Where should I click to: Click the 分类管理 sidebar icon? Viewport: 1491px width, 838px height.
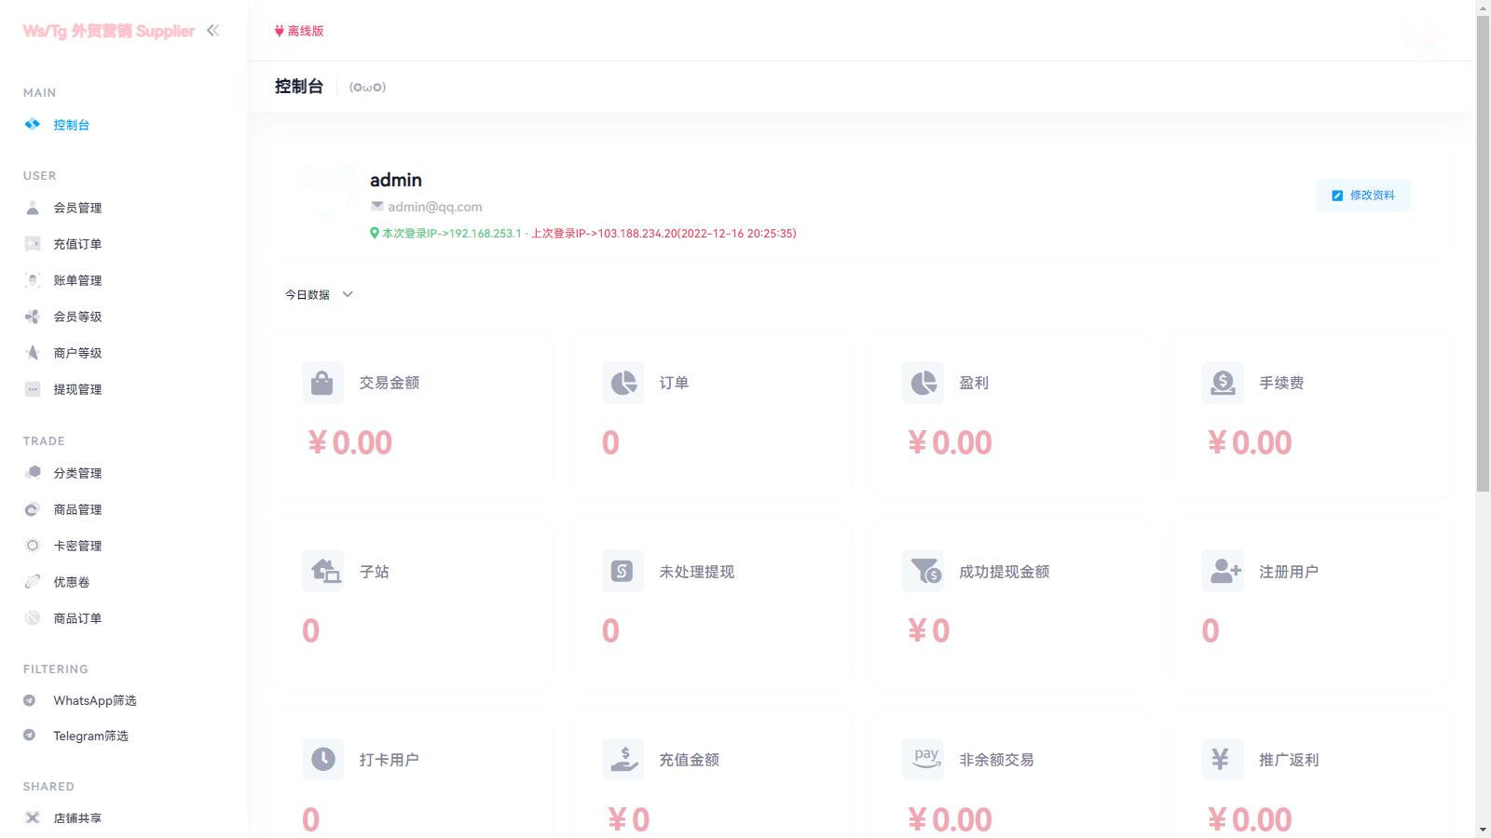point(33,472)
